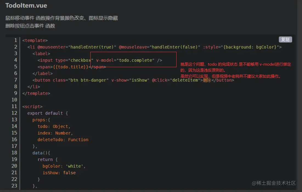Viewport: 302px width, 192px height.
Task: Click button class="btn btn-danger" code
Action: click(72, 80)
